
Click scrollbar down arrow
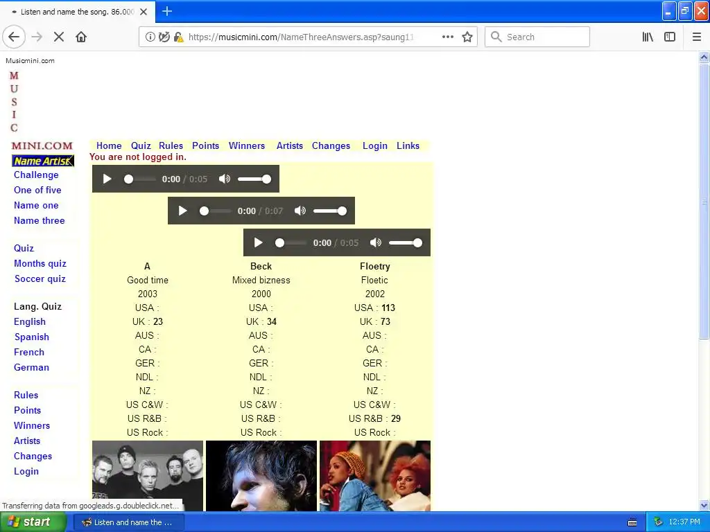[x=704, y=505]
